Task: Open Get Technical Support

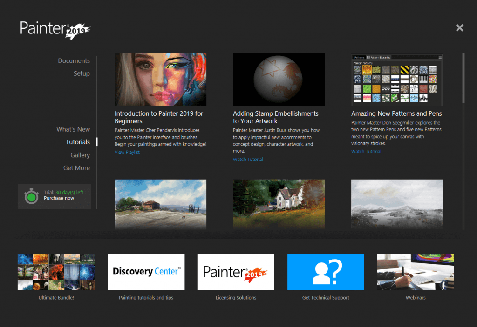Action: pyautogui.click(x=326, y=272)
